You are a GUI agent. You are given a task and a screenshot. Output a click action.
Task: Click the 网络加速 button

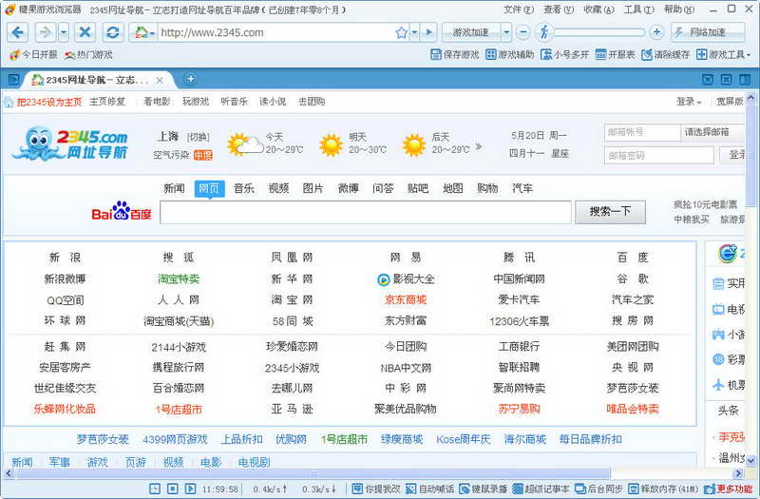point(708,32)
